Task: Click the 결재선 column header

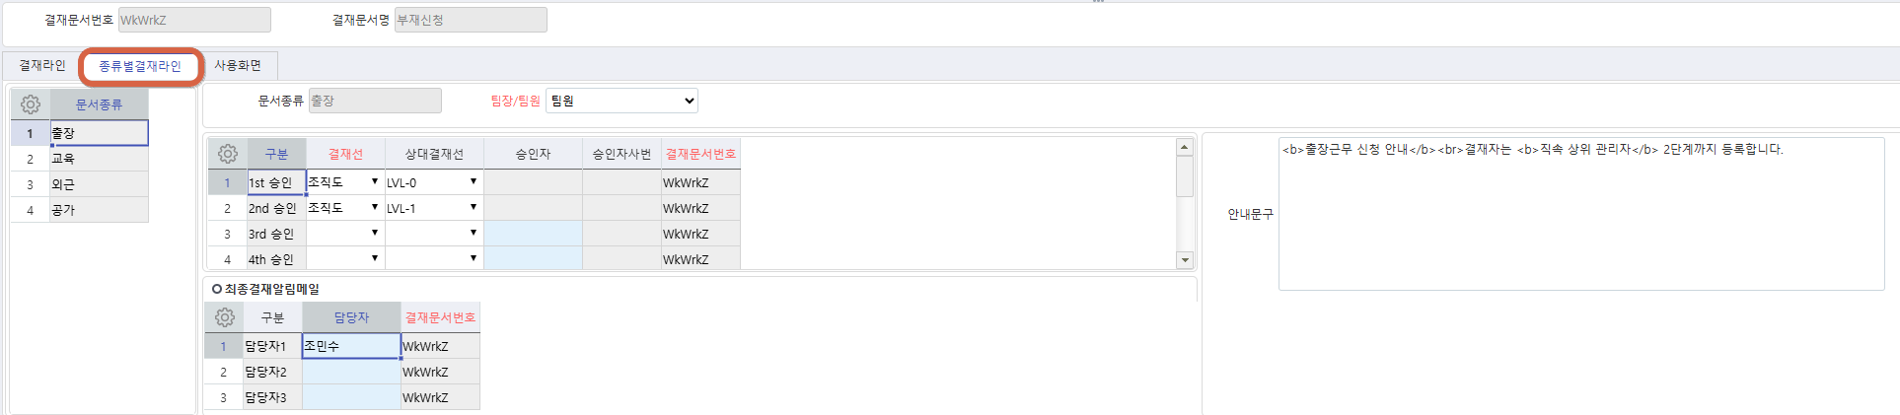Action: [x=345, y=154]
